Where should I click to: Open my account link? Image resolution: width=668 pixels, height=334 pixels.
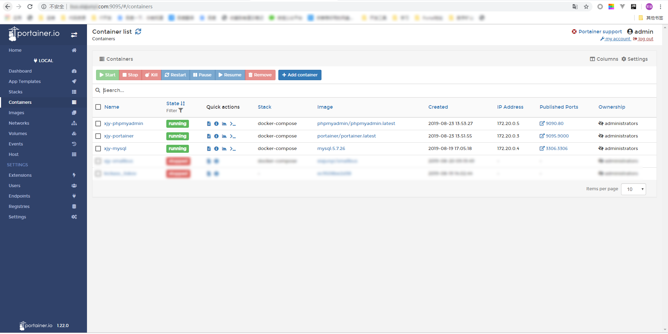[x=615, y=39]
